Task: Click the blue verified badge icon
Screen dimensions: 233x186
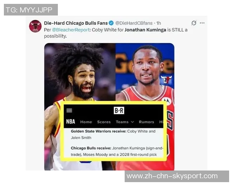Action: pyautogui.click(x=111, y=23)
